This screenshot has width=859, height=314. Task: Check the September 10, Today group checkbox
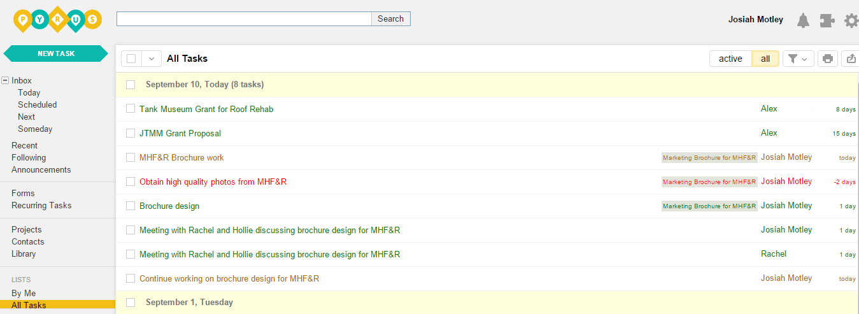click(131, 84)
